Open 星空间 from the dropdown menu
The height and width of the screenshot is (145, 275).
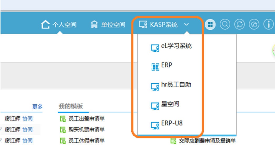click(170, 104)
